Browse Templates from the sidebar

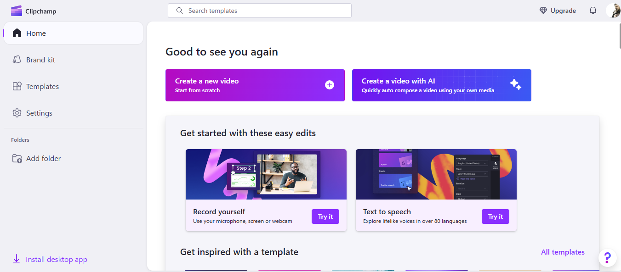click(x=43, y=86)
